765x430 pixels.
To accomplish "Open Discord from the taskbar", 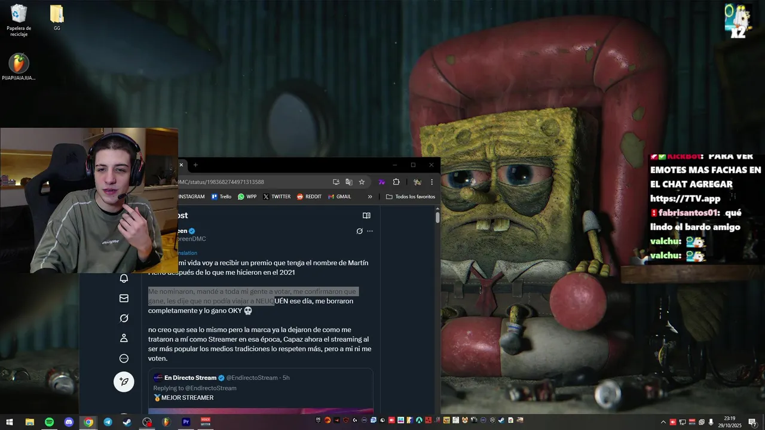I will [69, 422].
